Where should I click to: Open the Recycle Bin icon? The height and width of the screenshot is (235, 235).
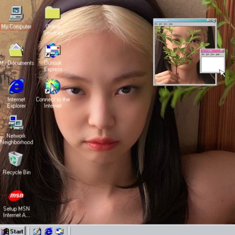coord(16,159)
